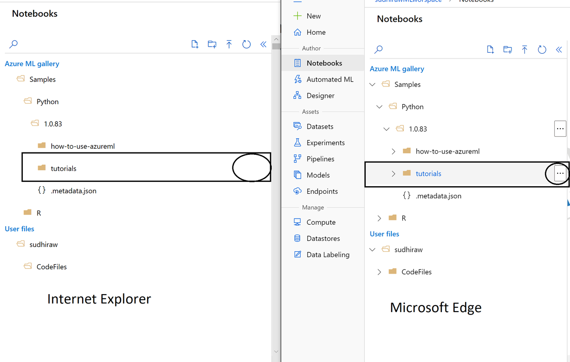This screenshot has width=570, height=362.
Task: Create new folder in Microsoft Edge pane
Action: (x=508, y=49)
